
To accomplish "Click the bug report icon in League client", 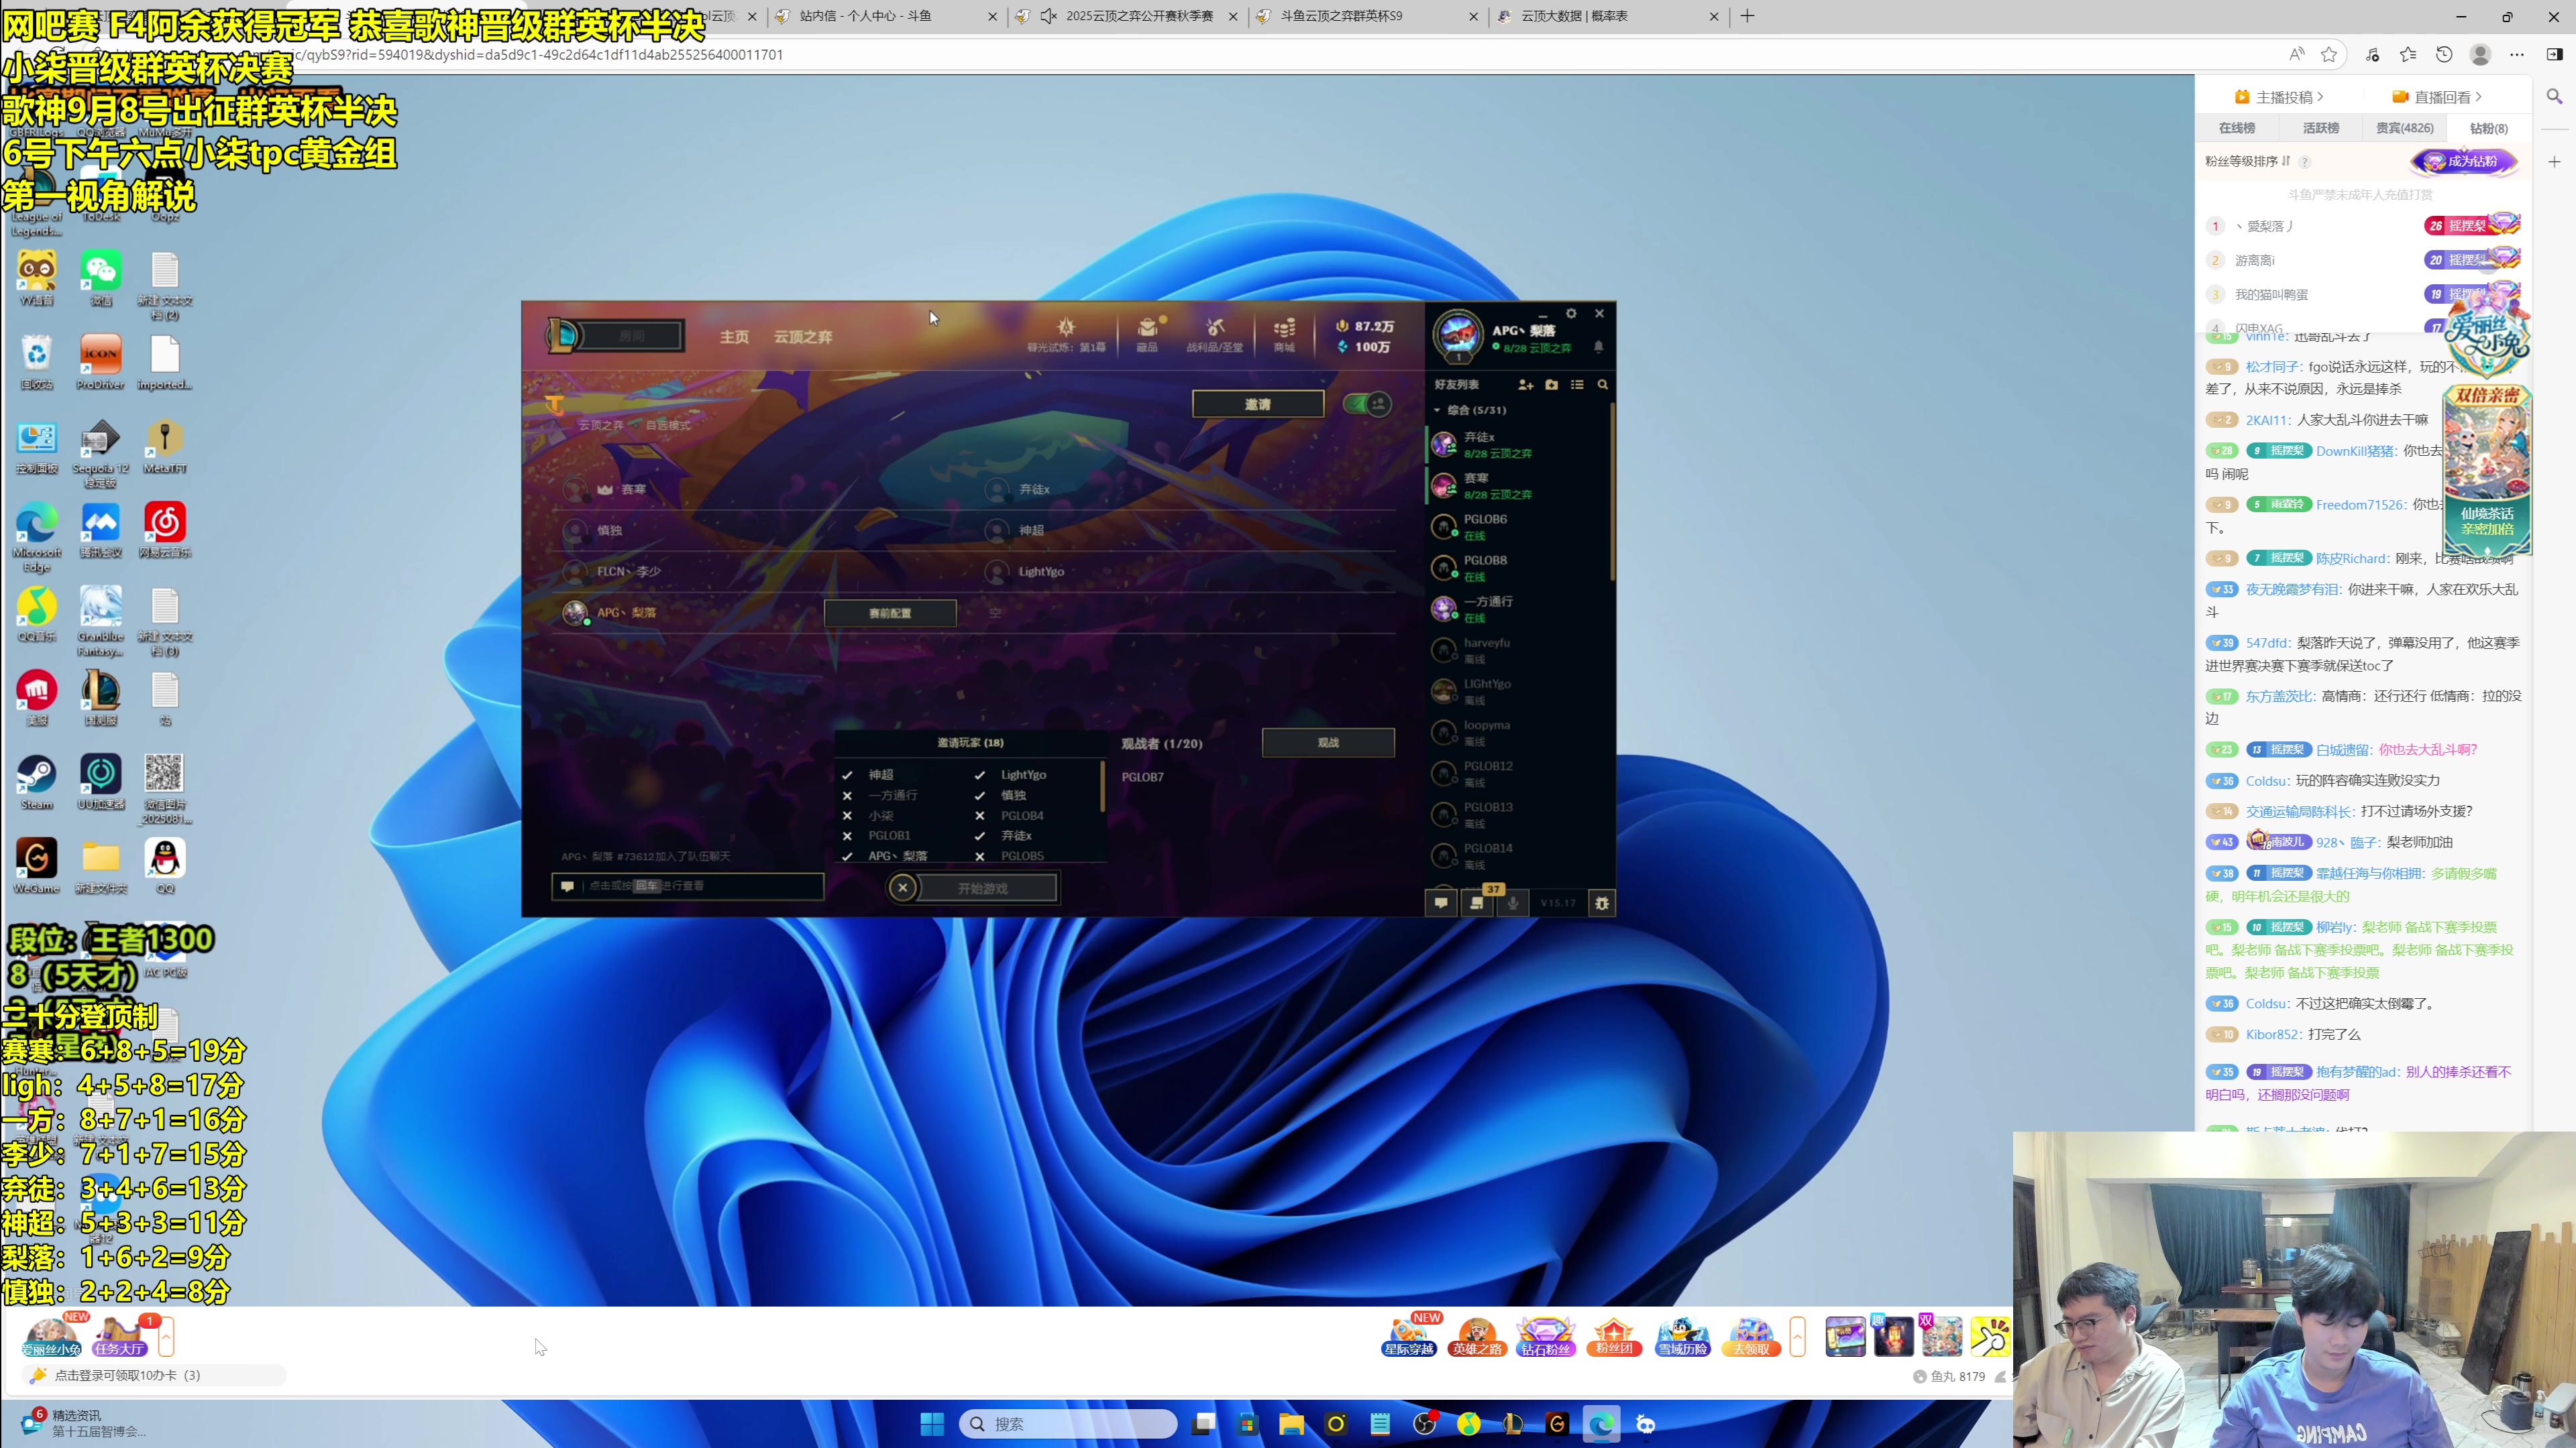I will tap(1602, 902).
